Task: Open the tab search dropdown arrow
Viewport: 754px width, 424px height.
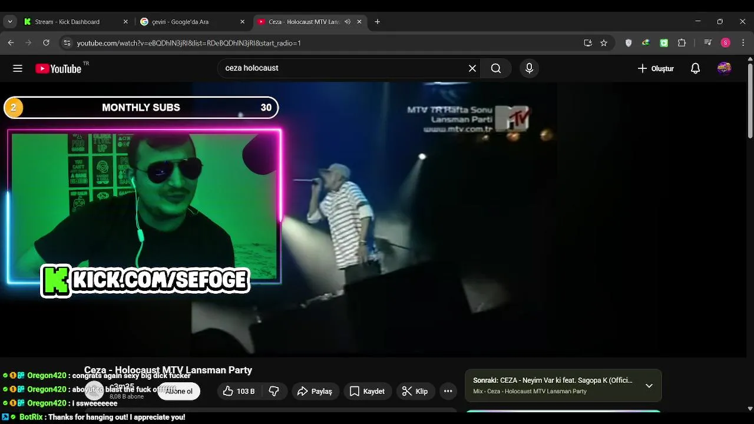Action: pyautogui.click(x=9, y=22)
